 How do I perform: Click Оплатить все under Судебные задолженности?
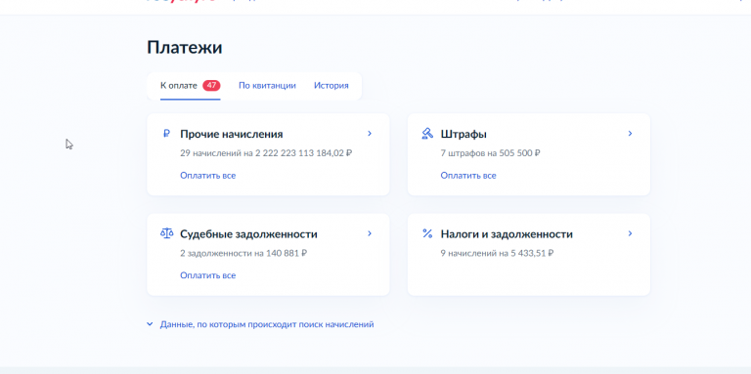coord(208,275)
